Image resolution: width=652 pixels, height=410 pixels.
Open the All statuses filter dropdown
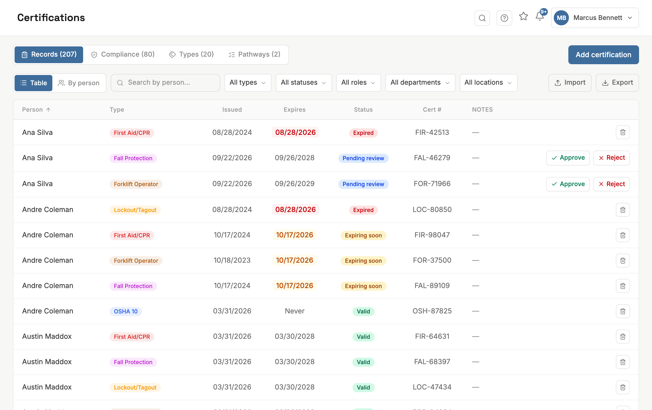[303, 83]
